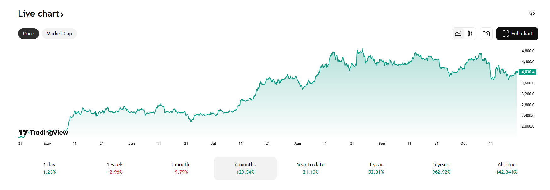Switch to Market Cap view
Viewport: 550px width, 190px height.
[59, 34]
